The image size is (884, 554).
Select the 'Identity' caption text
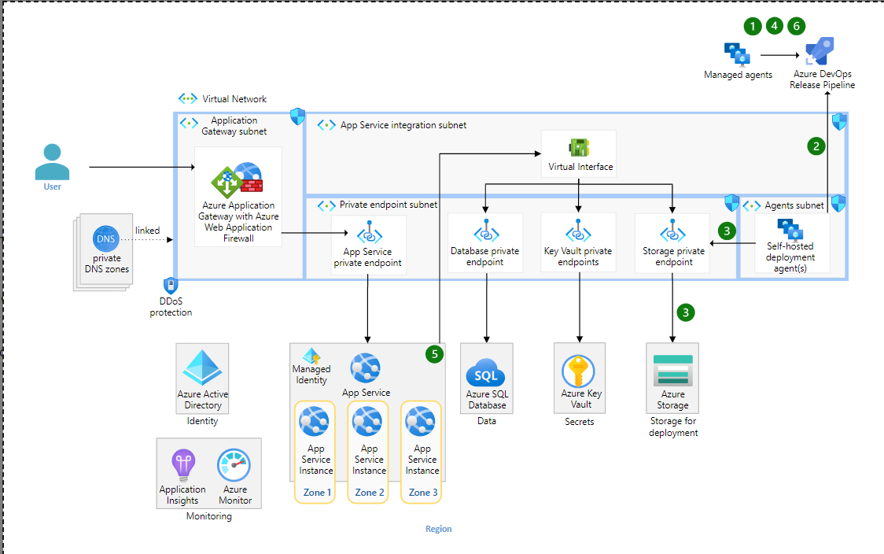tap(202, 421)
